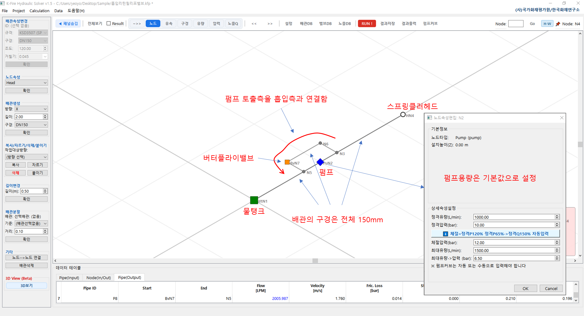Click the pin icon beside Node: N4

point(558,24)
